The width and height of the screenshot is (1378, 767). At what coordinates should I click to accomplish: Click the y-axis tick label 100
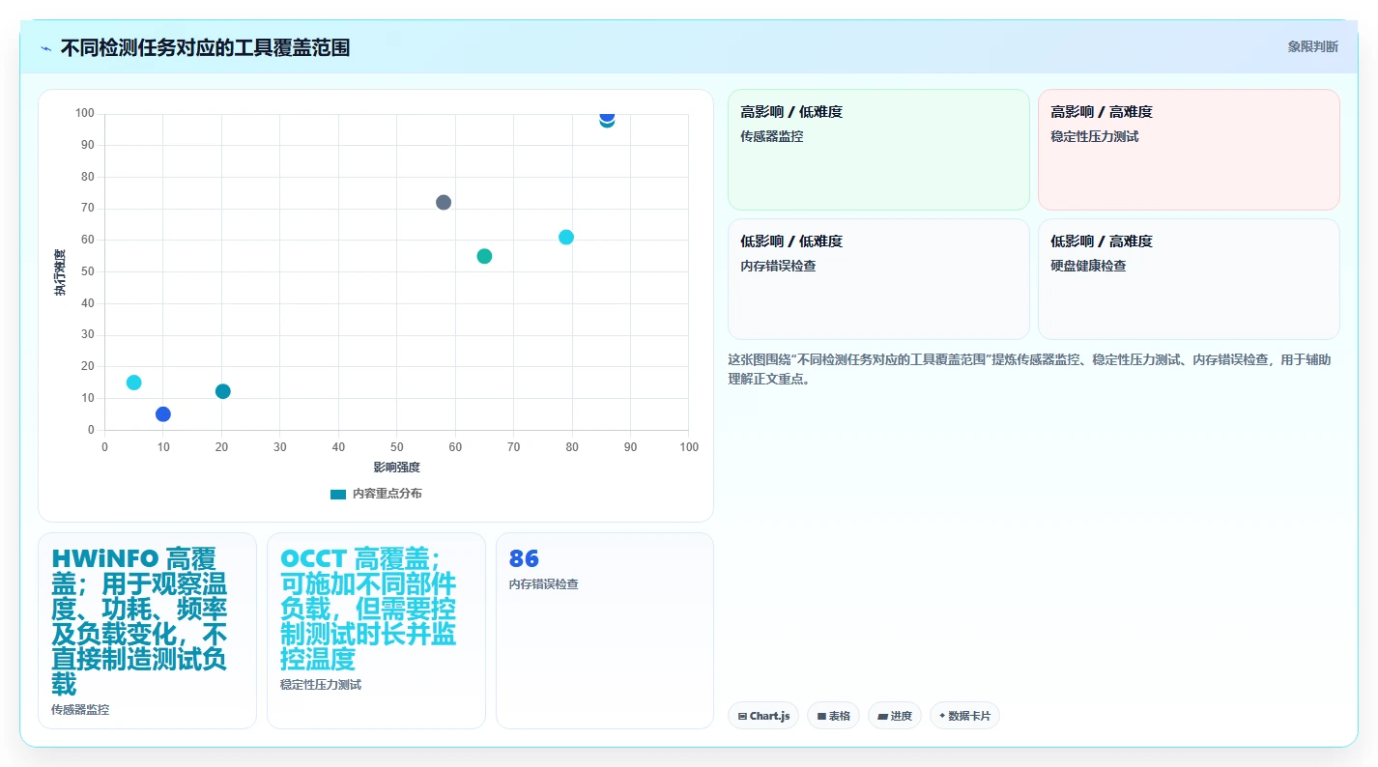point(85,114)
